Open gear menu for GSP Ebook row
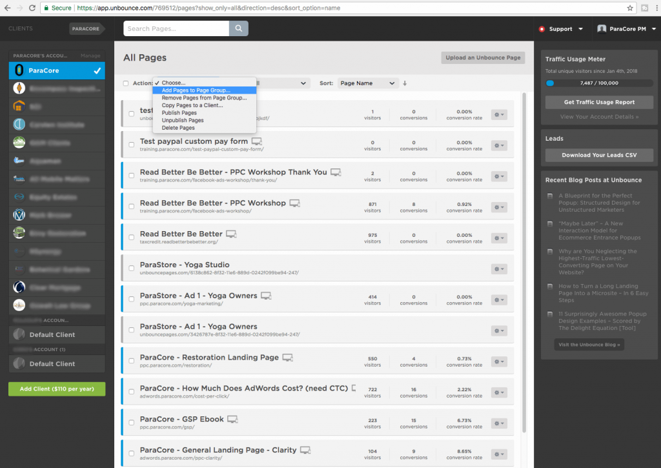The width and height of the screenshot is (661, 468). pos(499,423)
